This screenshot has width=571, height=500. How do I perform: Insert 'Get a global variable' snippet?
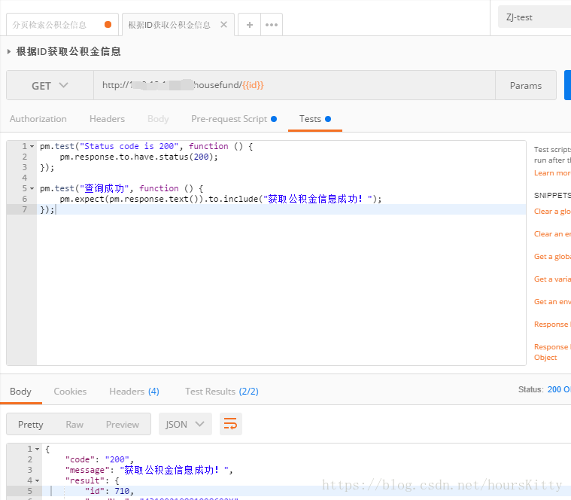pos(552,257)
